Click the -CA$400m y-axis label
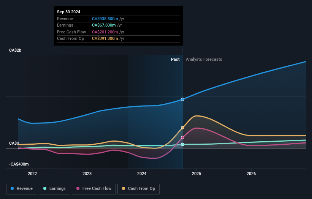This screenshot has height=199, width=312. (19, 164)
